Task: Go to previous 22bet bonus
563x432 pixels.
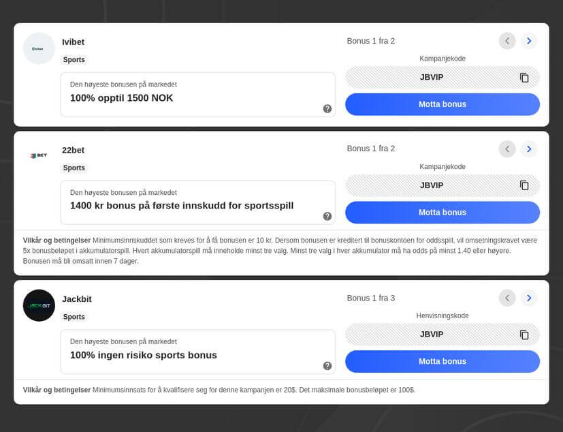Action: [x=507, y=149]
